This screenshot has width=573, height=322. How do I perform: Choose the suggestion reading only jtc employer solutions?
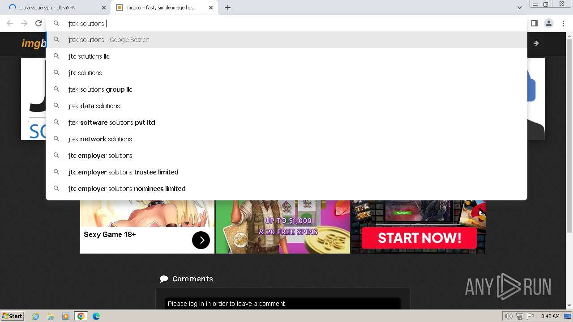pos(286,156)
